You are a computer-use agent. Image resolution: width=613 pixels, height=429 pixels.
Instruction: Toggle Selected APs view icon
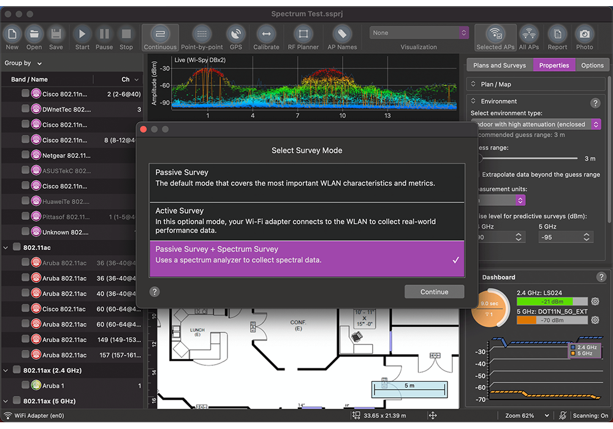pyautogui.click(x=495, y=34)
